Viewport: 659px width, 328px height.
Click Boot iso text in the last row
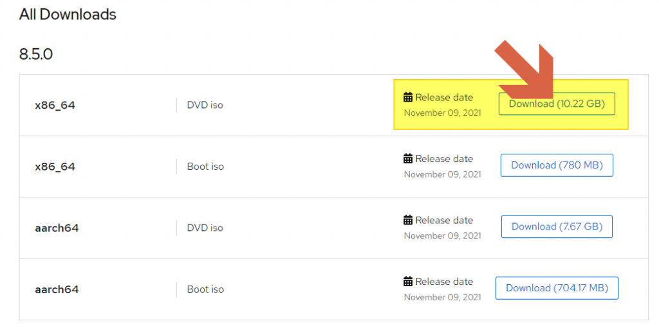click(x=205, y=289)
